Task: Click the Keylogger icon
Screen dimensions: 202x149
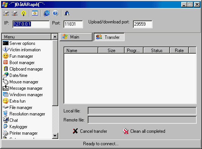Action: (x=6, y=126)
